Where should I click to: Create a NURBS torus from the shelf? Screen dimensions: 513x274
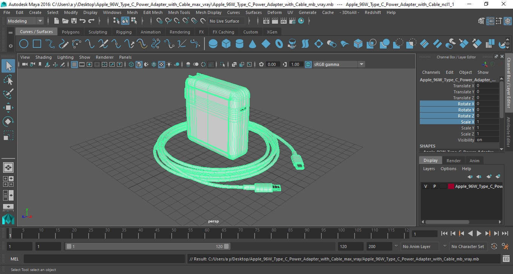point(279,44)
